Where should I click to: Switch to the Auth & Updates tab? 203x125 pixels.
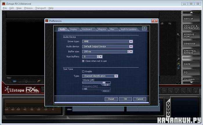point(129,29)
